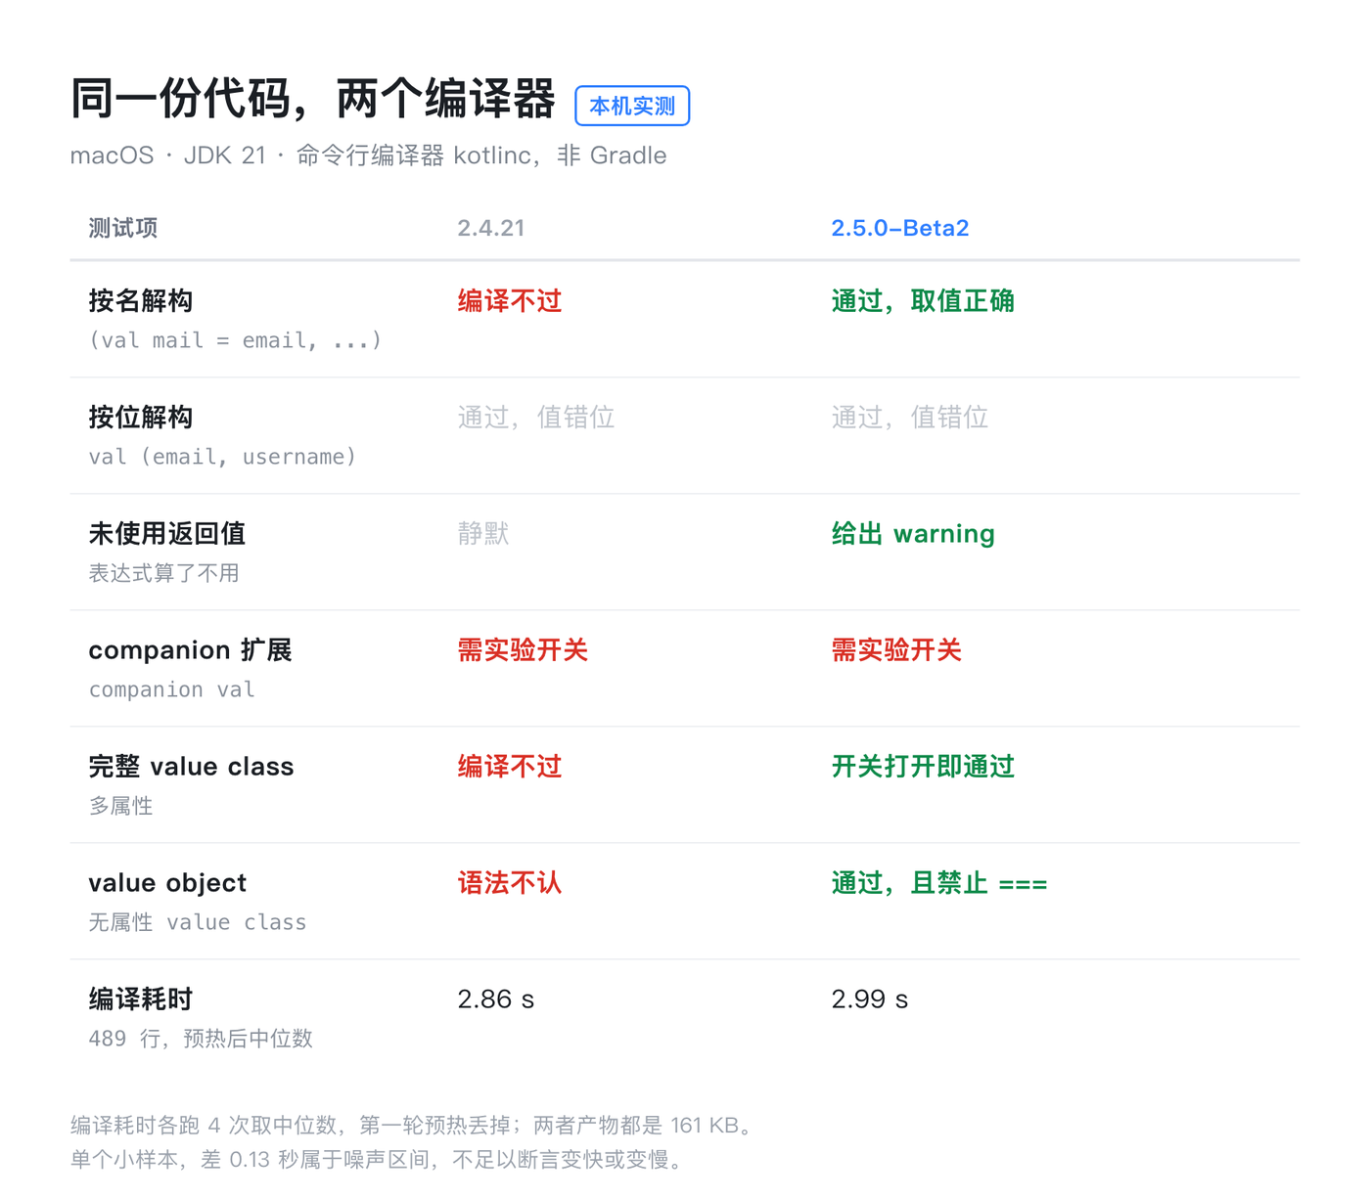Click the 未使用返回值 row label
Image resolution: width=1370 pixels, height=1198 pixels.
167,534
